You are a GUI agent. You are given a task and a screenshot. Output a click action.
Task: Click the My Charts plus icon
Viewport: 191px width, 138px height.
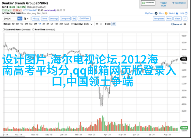point(156,13)
